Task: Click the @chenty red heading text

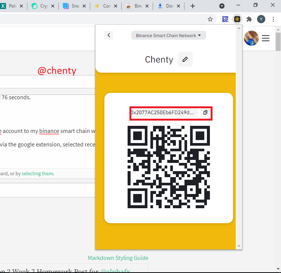Action: (x=57, y=70)
